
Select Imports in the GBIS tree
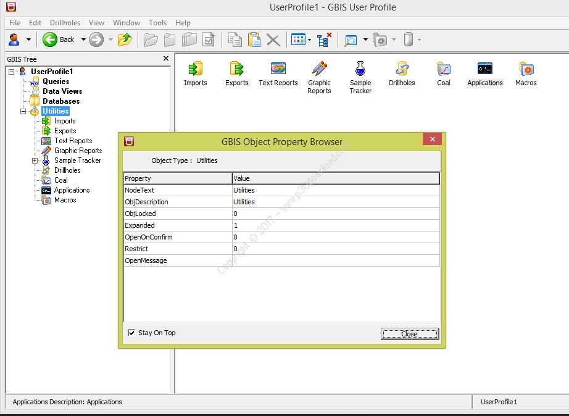click(65, 121)
